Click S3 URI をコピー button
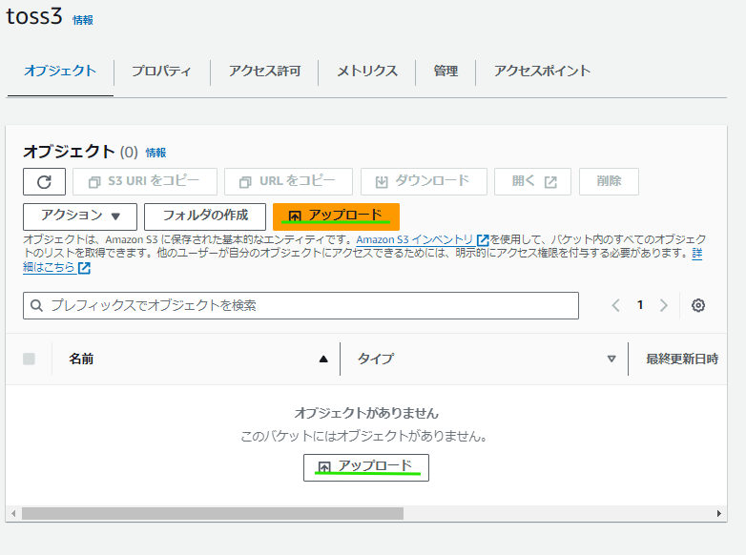This screenshot has height=555, width=746. tap(145, 182)
